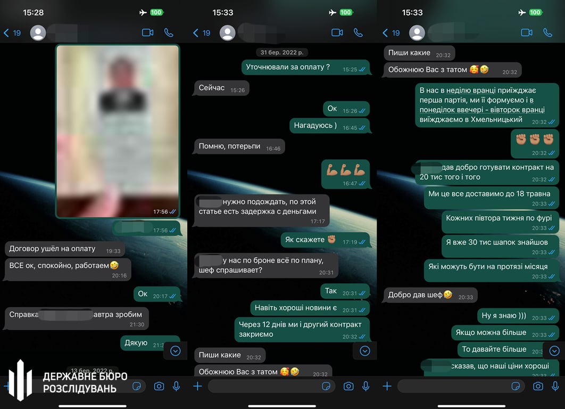The width and height of the screenshot is (565, 409).
Task: Tap microphone icon in left chat
Action: click(x=176, y=386)
